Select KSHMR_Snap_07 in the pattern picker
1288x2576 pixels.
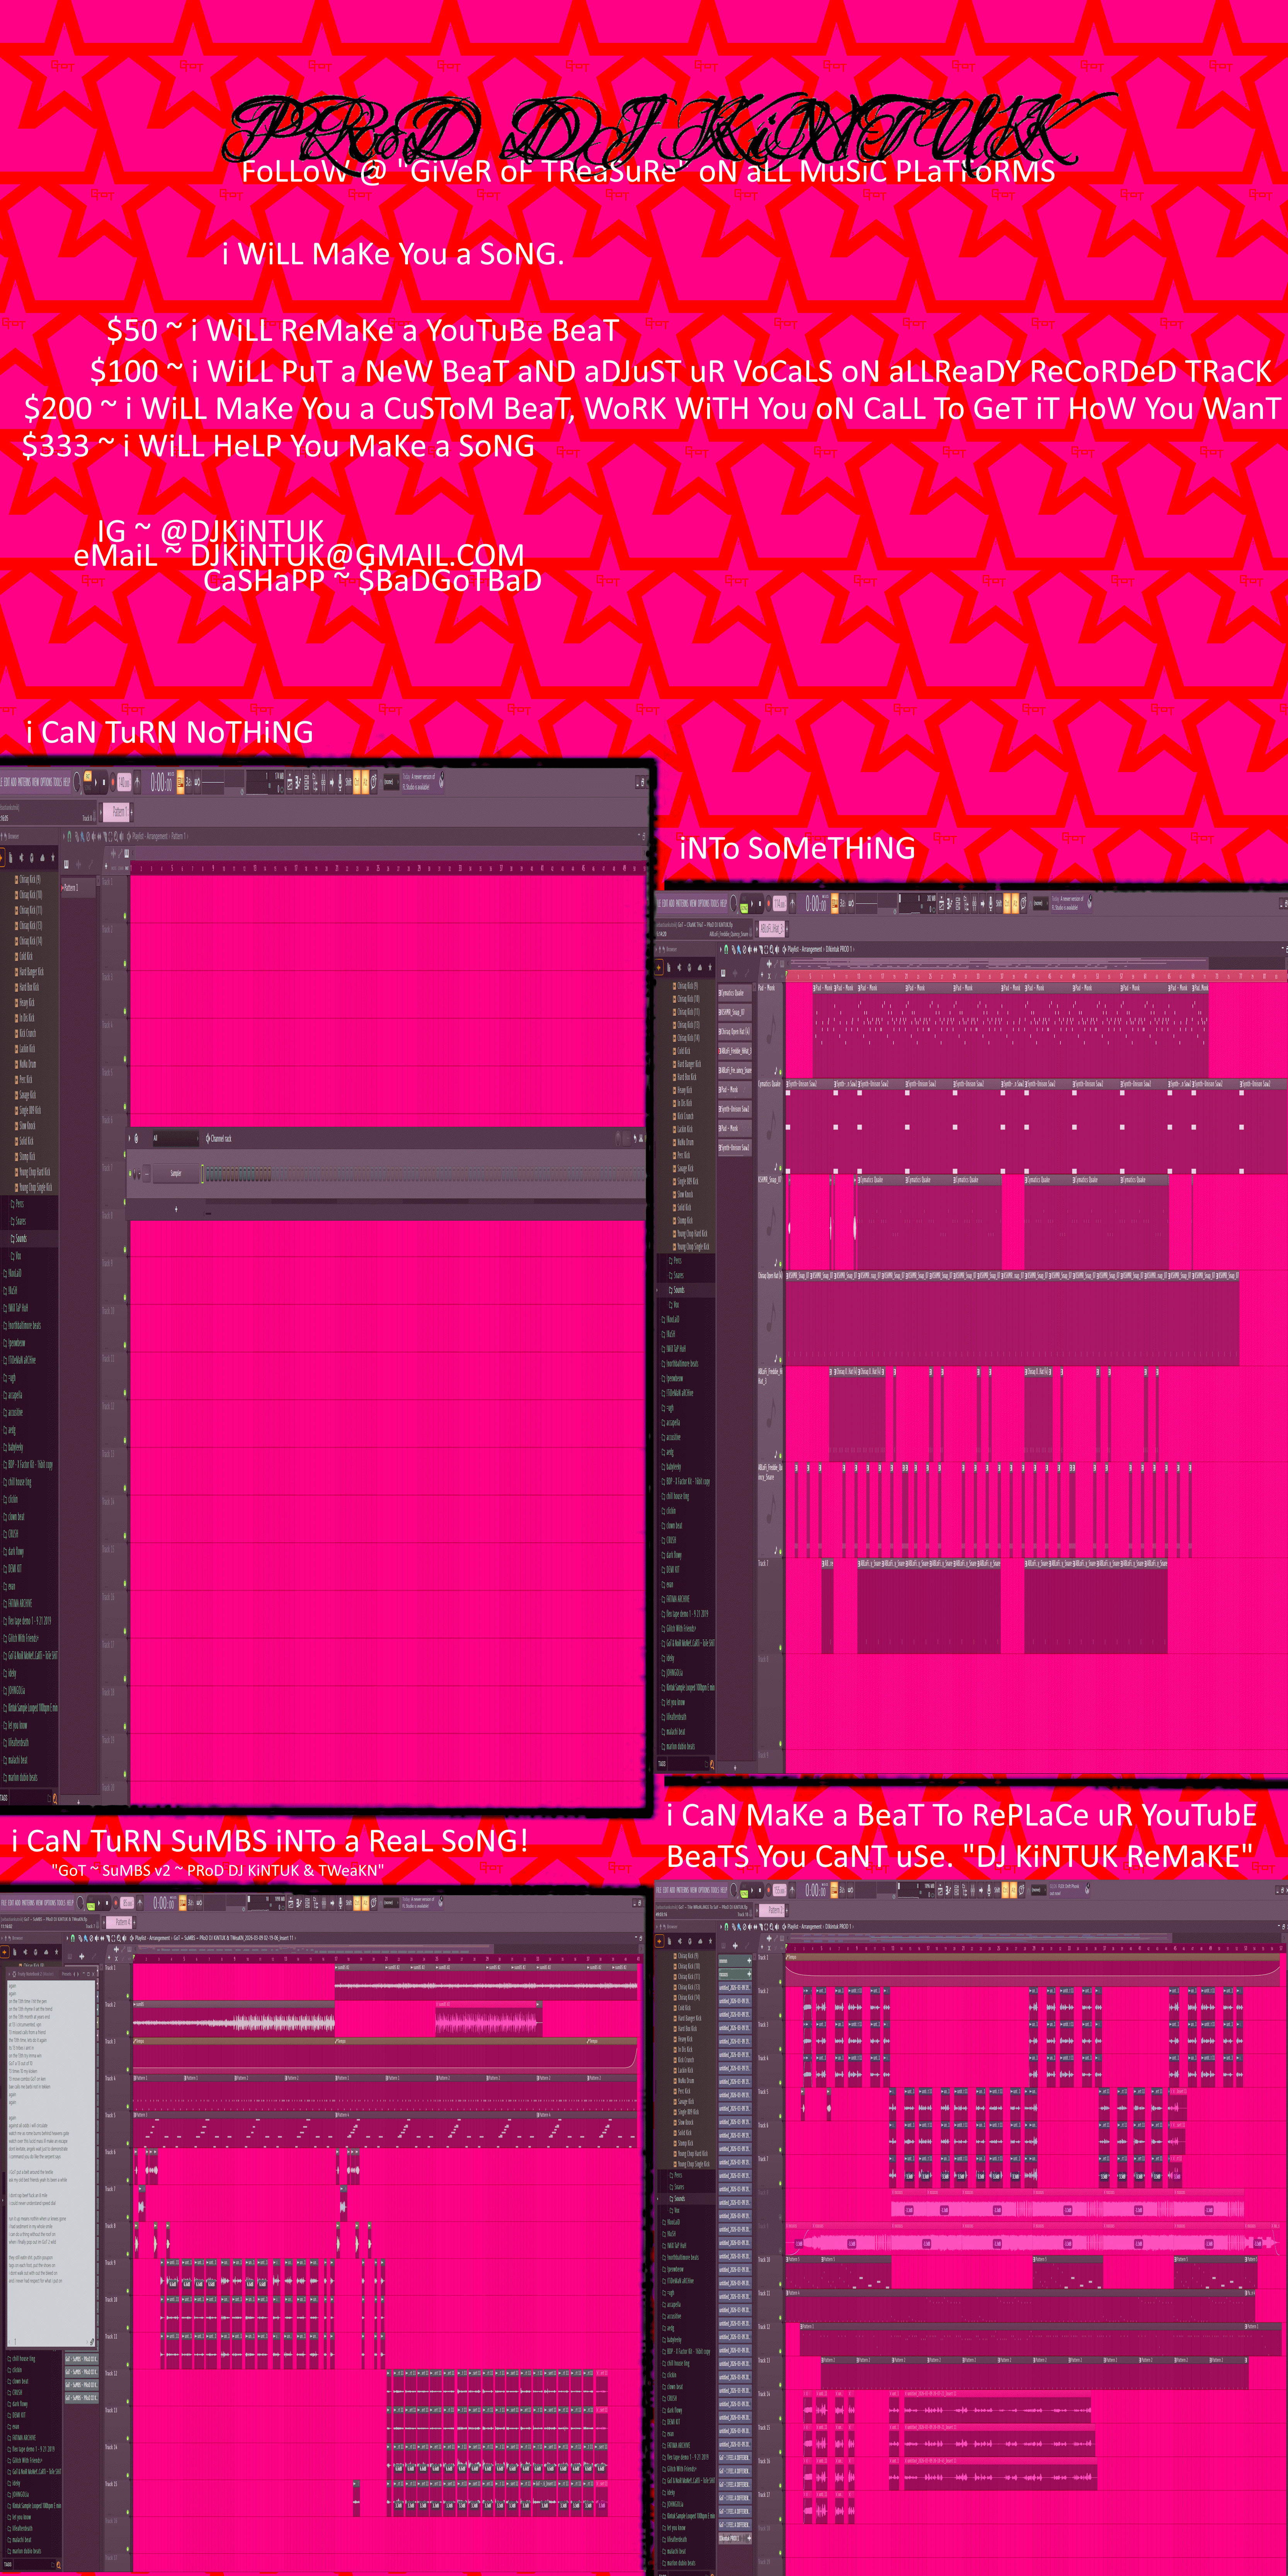pos(731,1012)
